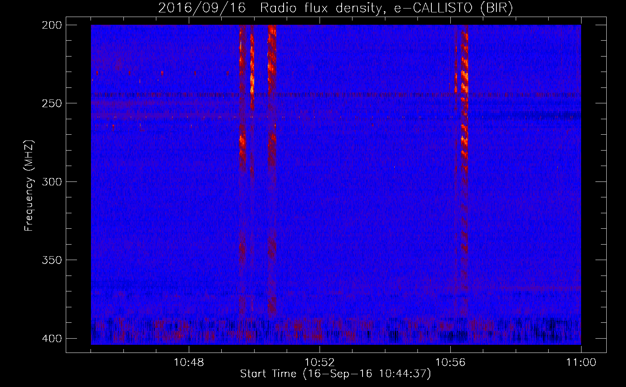
Task: Click the 350 frequency tick label
Action: point(51,260)
